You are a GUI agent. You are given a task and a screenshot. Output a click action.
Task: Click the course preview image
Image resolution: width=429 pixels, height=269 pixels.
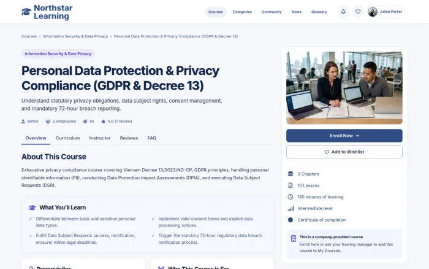coord(344,88)
